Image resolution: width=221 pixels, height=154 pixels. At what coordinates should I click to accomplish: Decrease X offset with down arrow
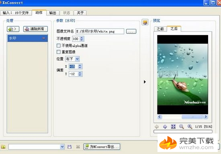click(80, 68)
